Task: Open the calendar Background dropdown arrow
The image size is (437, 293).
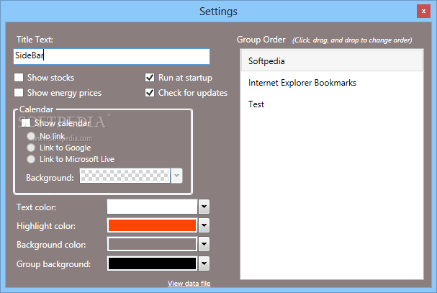Action: click(x=176, y=176)
